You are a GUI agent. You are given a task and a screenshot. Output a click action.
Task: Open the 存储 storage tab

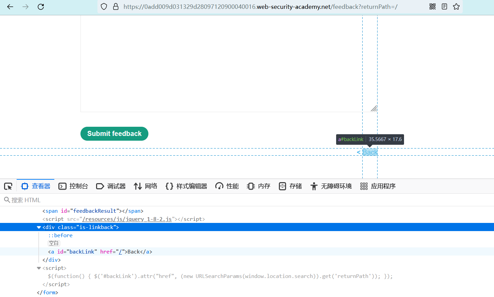click(290, 186)
